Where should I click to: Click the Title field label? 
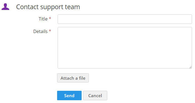click(x=43, y=19)
